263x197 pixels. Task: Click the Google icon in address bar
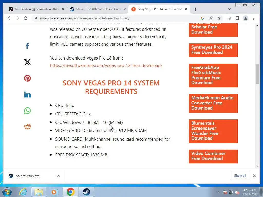[x=202, y=18]
